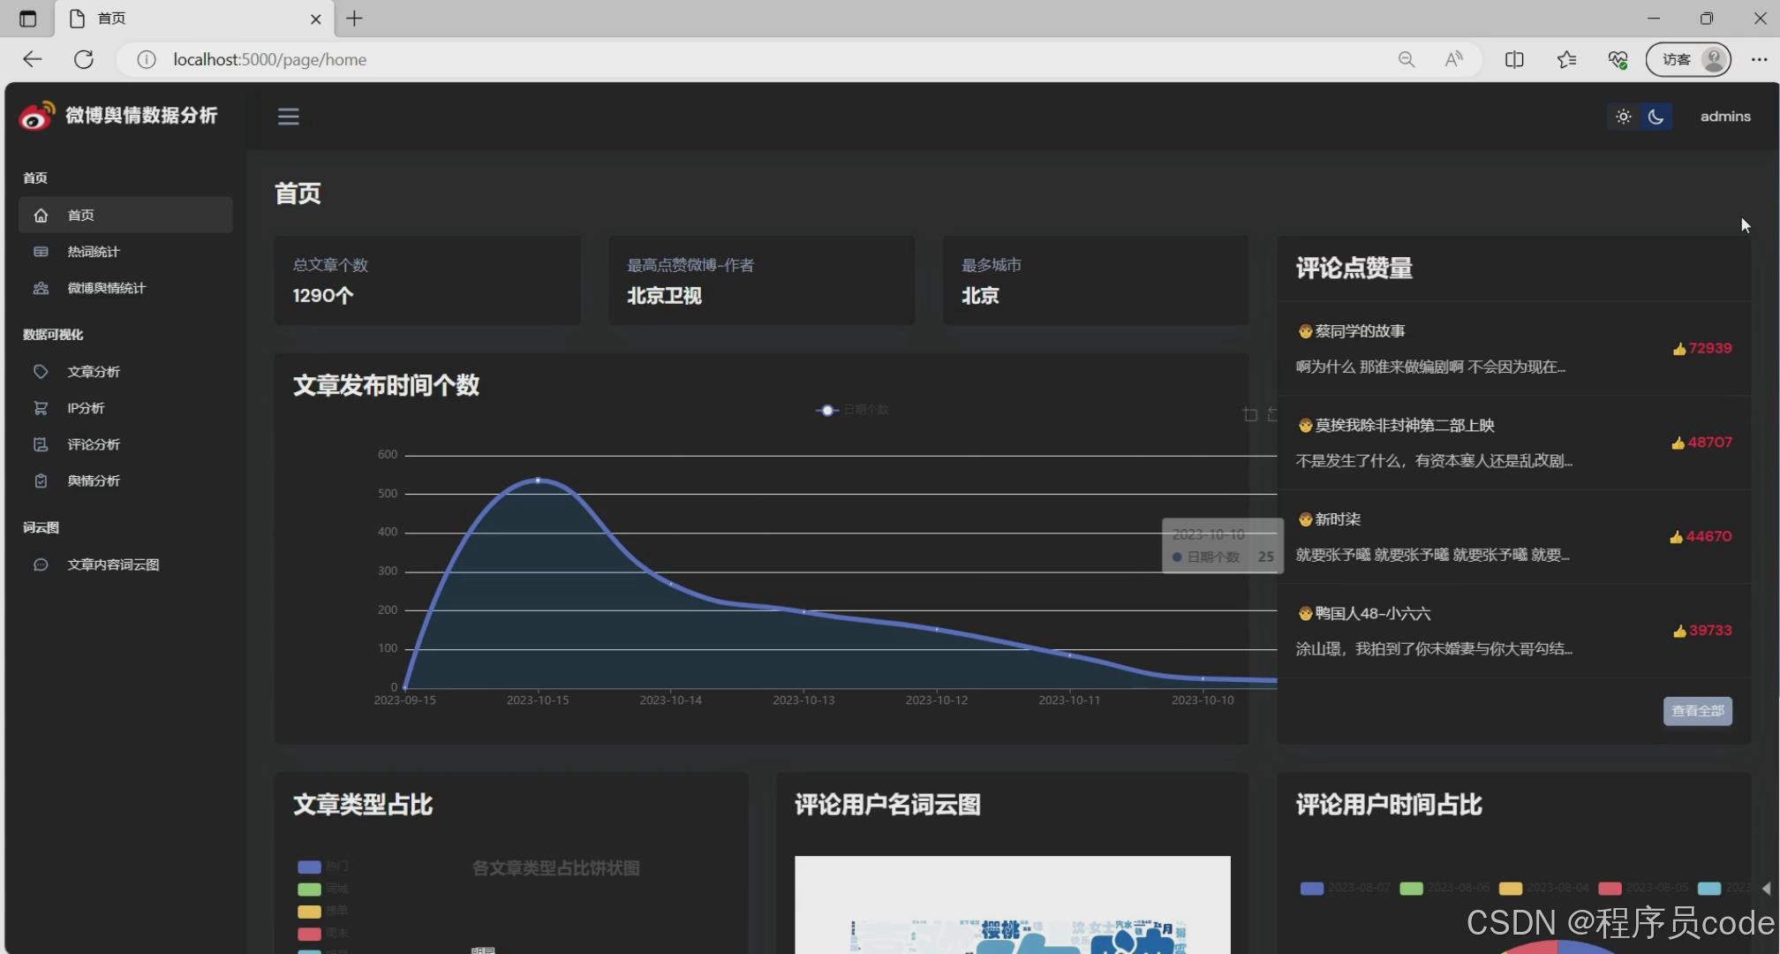Toggle 日期个数 legend series in chart

[x=852, y=410]
